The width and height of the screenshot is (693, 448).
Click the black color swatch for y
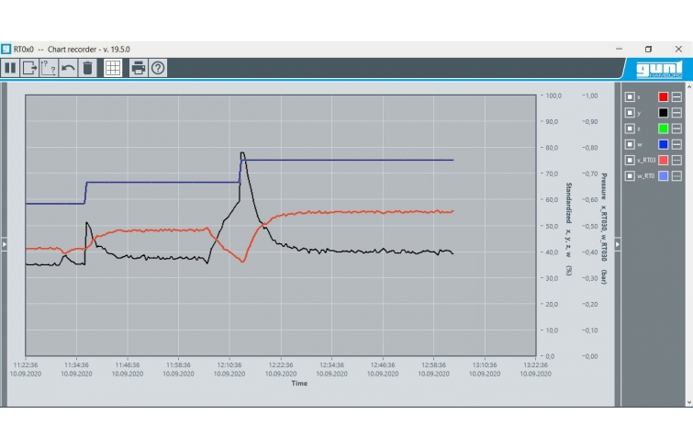click(x=663, y=112)
